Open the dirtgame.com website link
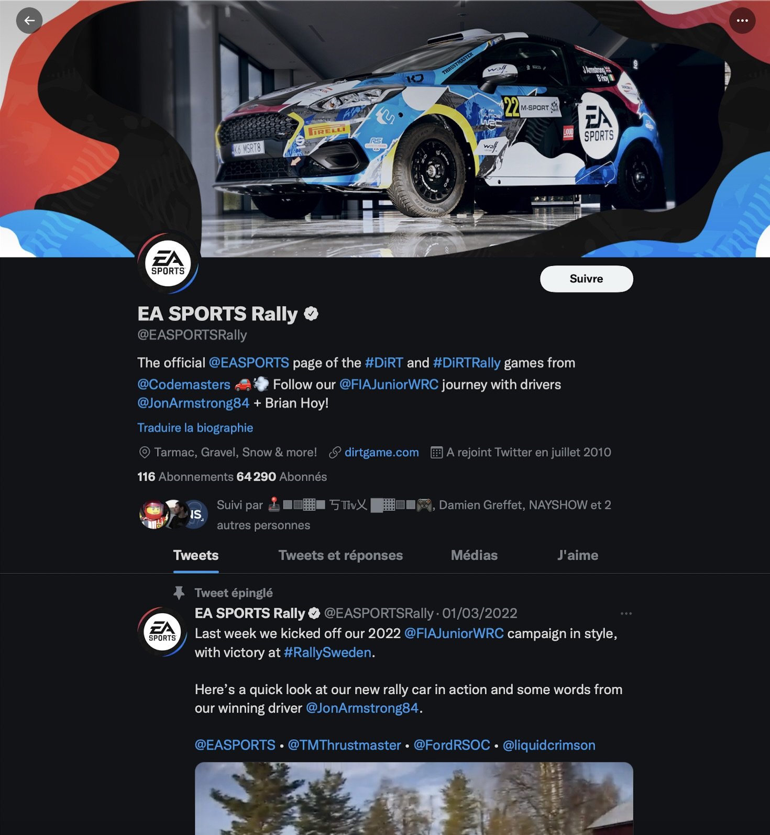This screenshot has height=835, width=770. (x=381, y=452)
